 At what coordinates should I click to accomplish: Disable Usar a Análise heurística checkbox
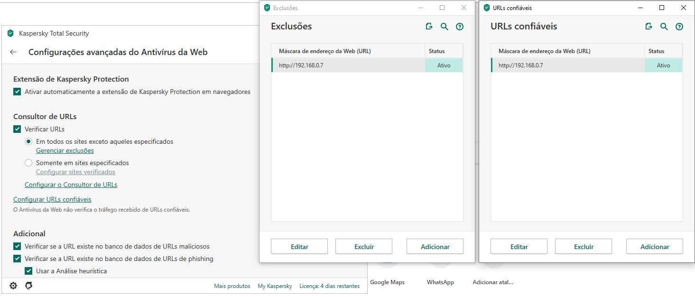coord(28,271)
